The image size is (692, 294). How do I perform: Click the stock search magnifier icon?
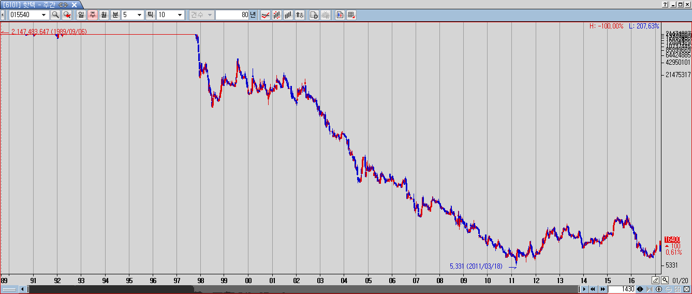(x=55, y=15)
